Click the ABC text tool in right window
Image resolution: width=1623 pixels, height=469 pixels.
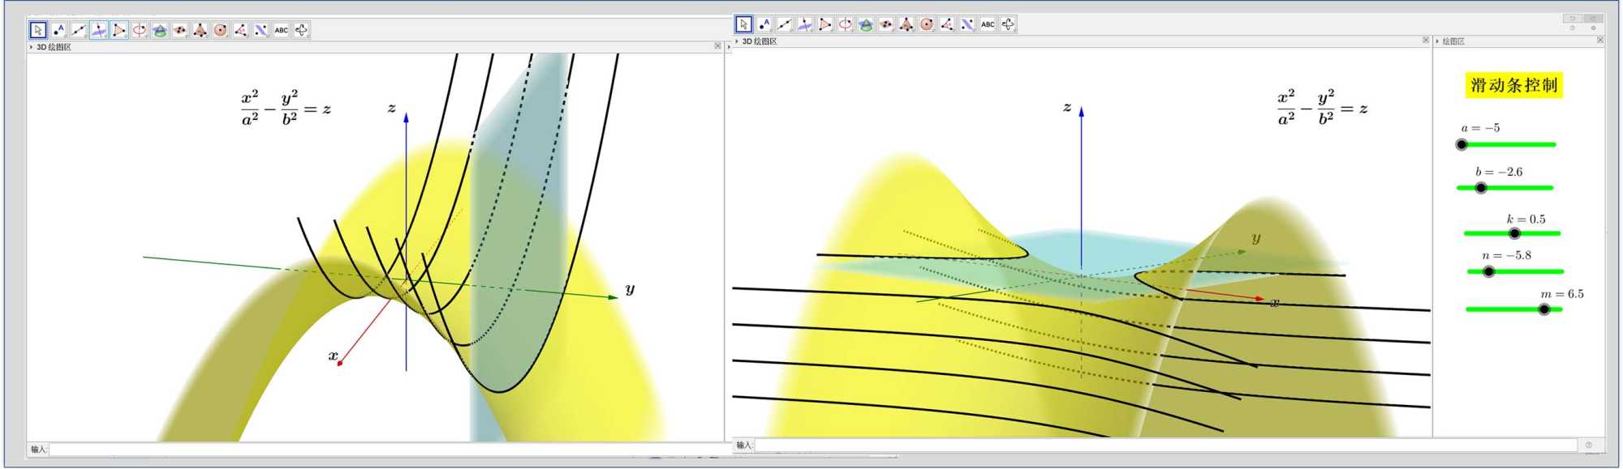pos(988,24)
